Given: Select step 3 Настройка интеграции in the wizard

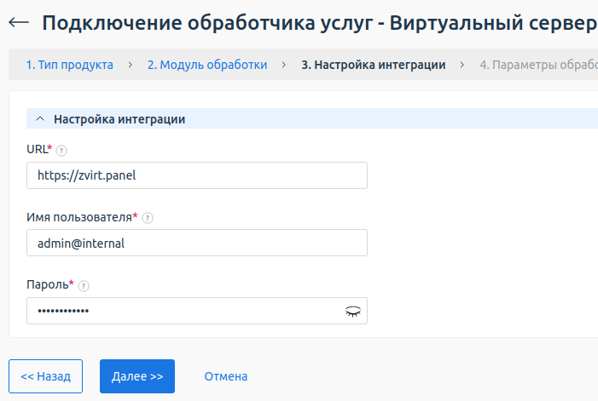Looking at the screenshot, I should [373, 65].
